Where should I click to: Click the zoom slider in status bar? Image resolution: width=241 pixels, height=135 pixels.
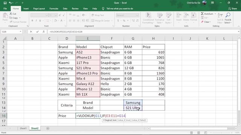coord(221,133)
